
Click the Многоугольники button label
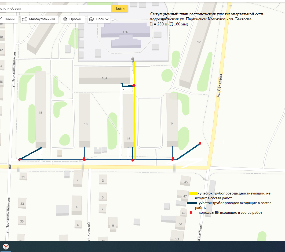pyautogui.click(x=42, y=19)
